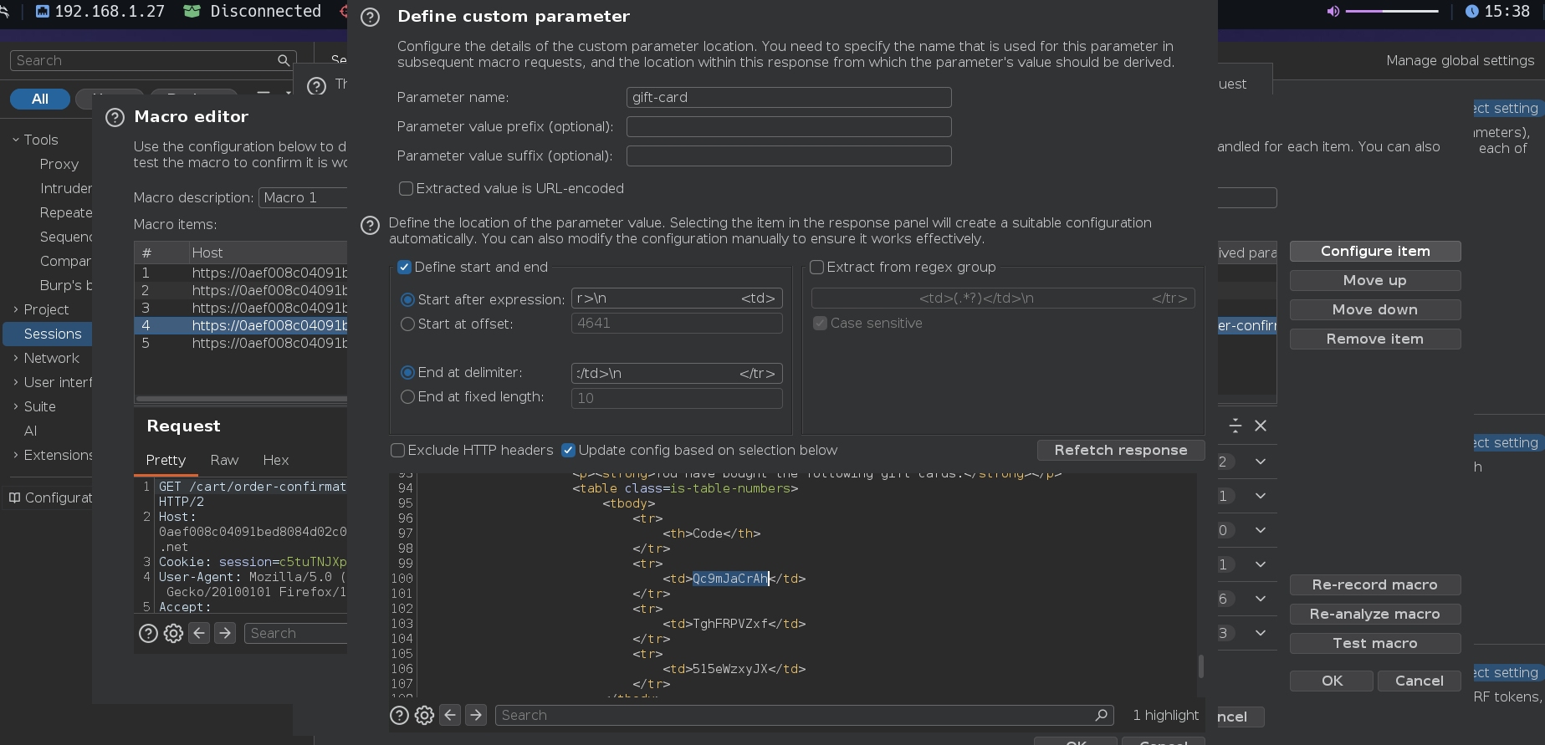Click Refetch response button
This screenshot has width=1545, height=745.
(x=1121, y=451)
